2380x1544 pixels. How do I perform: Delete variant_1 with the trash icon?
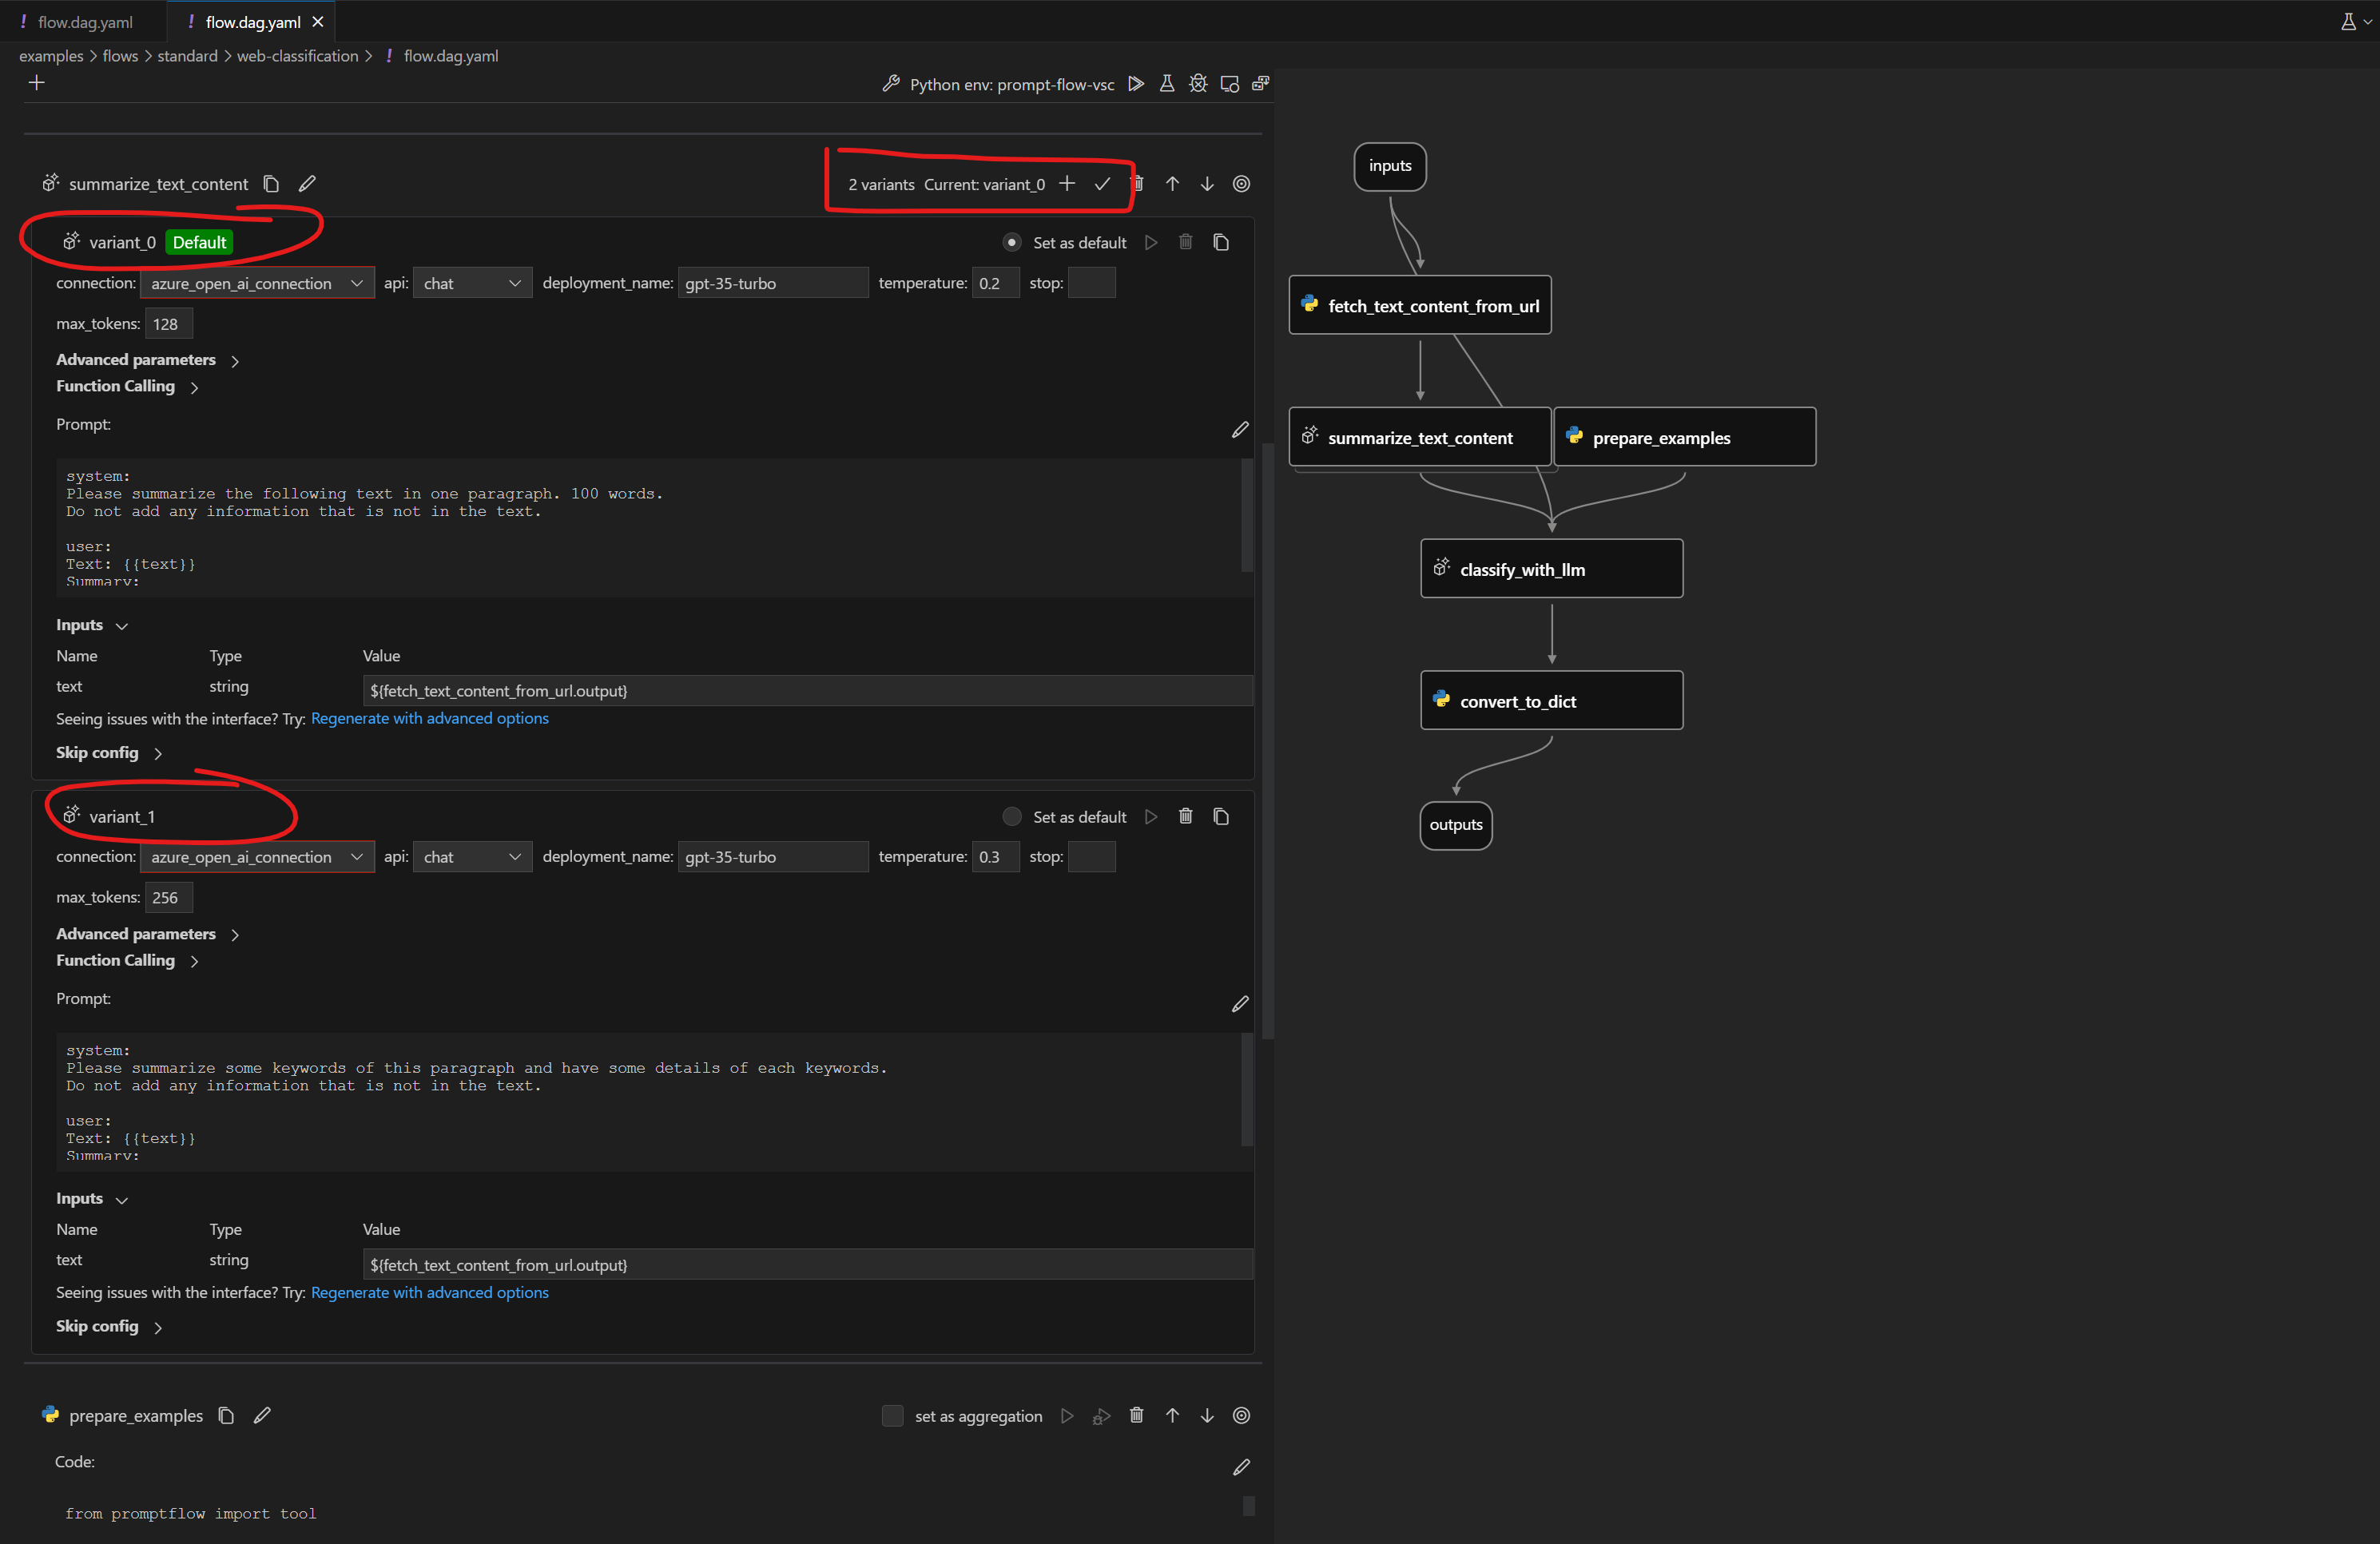pyautogui.click(x=1185, y=817)
